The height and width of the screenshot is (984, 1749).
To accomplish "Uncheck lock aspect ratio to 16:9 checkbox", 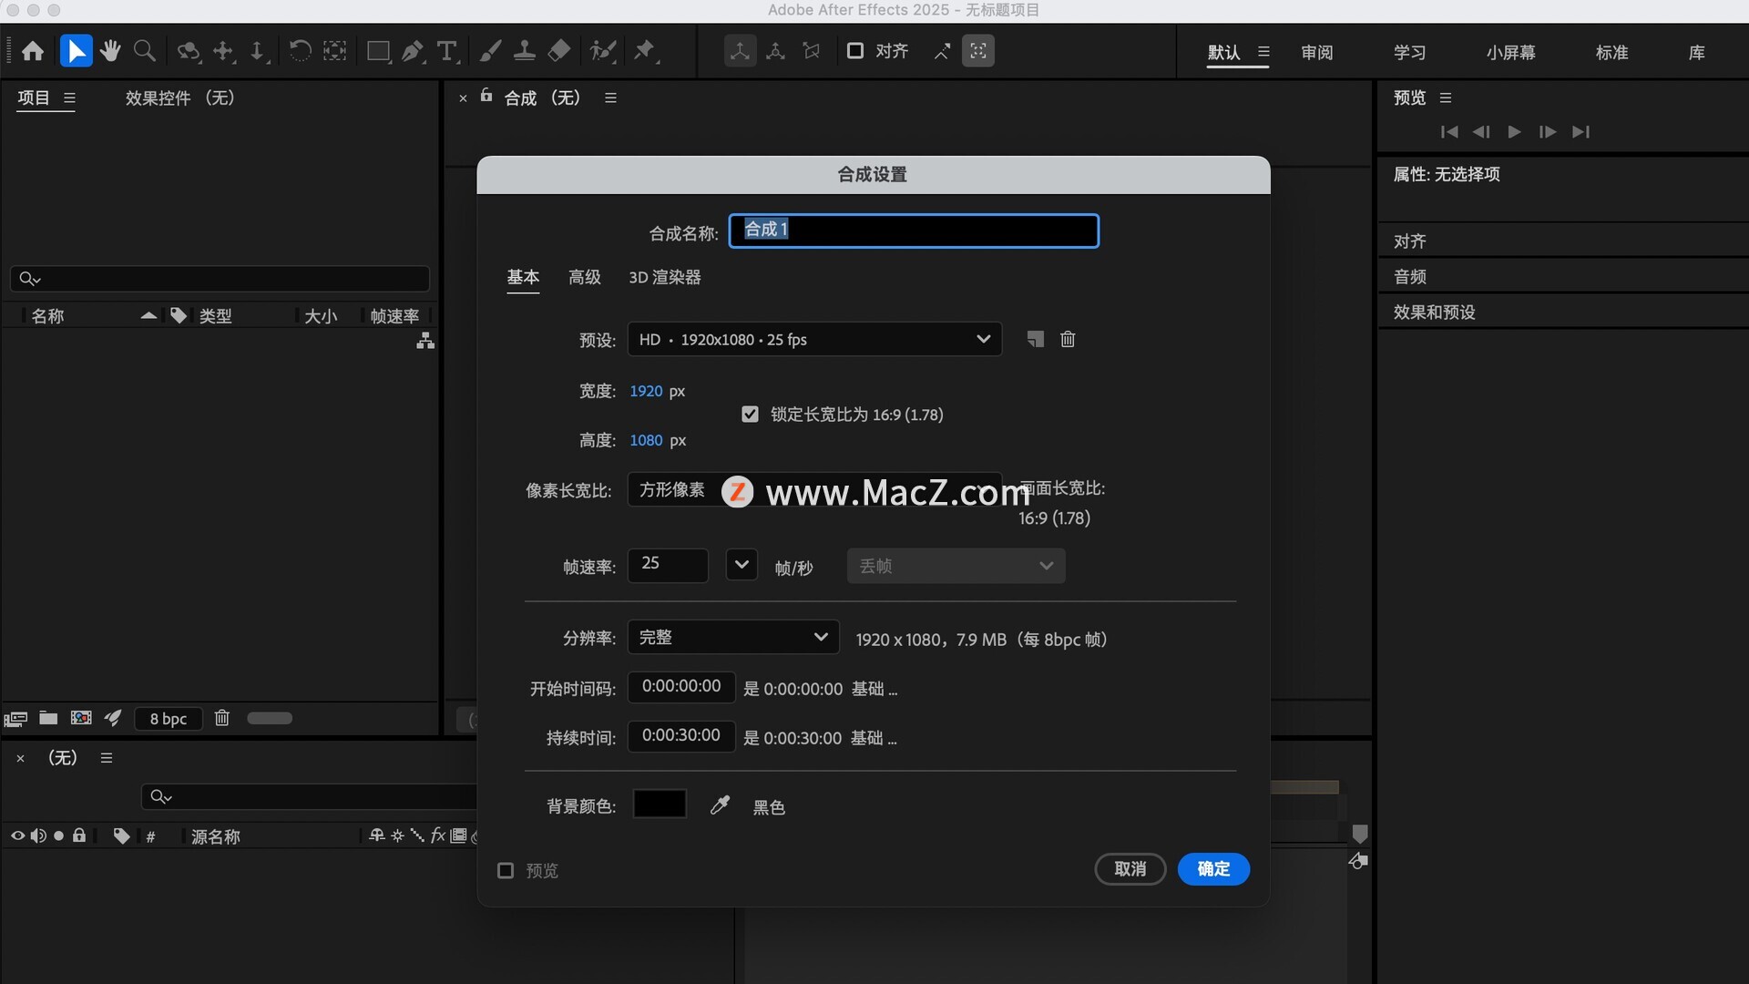I will click(x=750, y=415).
